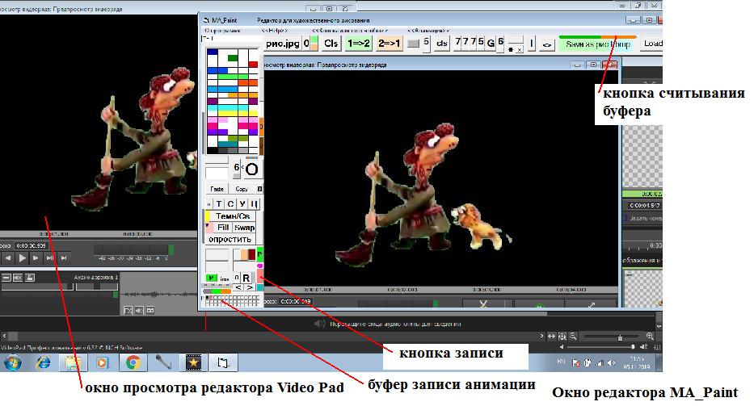Select the Ц tool button
The height and width of the screenshot is (406, 754).
254,204
